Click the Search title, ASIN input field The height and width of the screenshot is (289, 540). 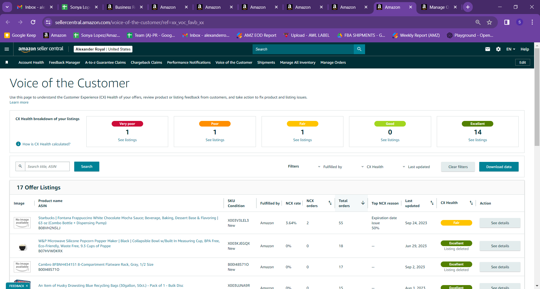click(47, 166)
